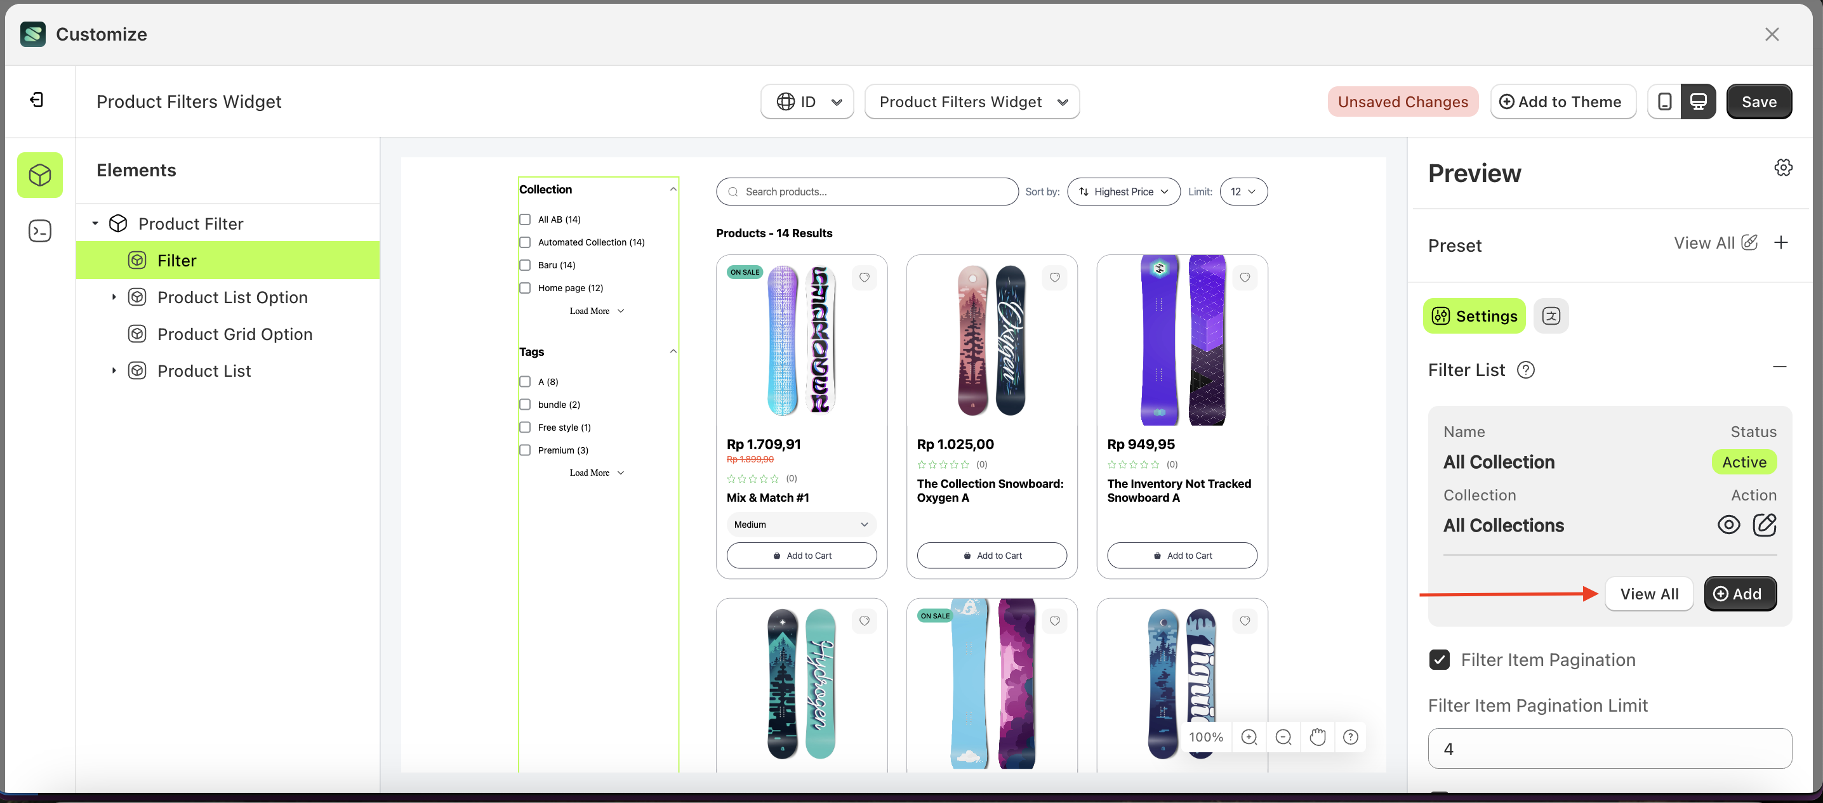Click the Save button
Image resolution: width=1823 pixels, height=803 pixels.
[1760, 101]
